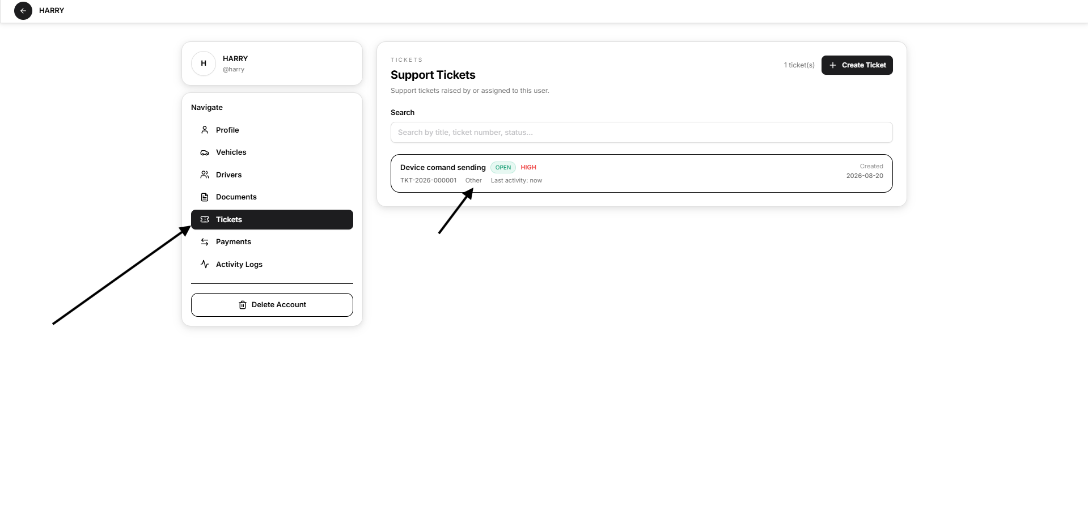Click the plus icon on Create Ticket
Image resolution: width=1088 pixels, height=531 pixels.
coord(833,65)
